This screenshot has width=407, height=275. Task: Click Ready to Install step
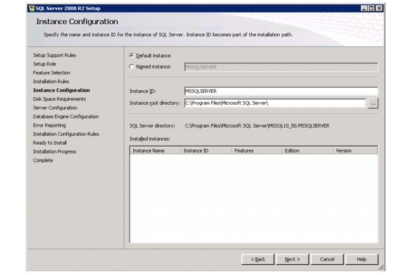[x=50, y=143]
